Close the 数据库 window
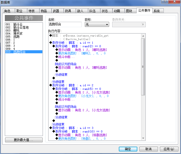The height and width of the screenshot is (154, 181). (x=174, y=2)
